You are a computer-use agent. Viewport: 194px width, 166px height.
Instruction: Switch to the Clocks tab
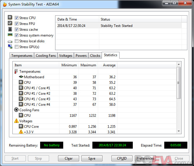pyautogui.click(x=95, y=56)
